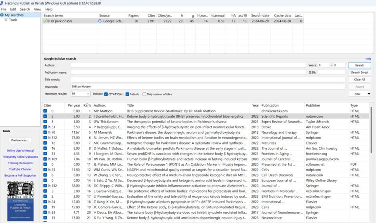Click the Search Direct button

tap(359, 72)
